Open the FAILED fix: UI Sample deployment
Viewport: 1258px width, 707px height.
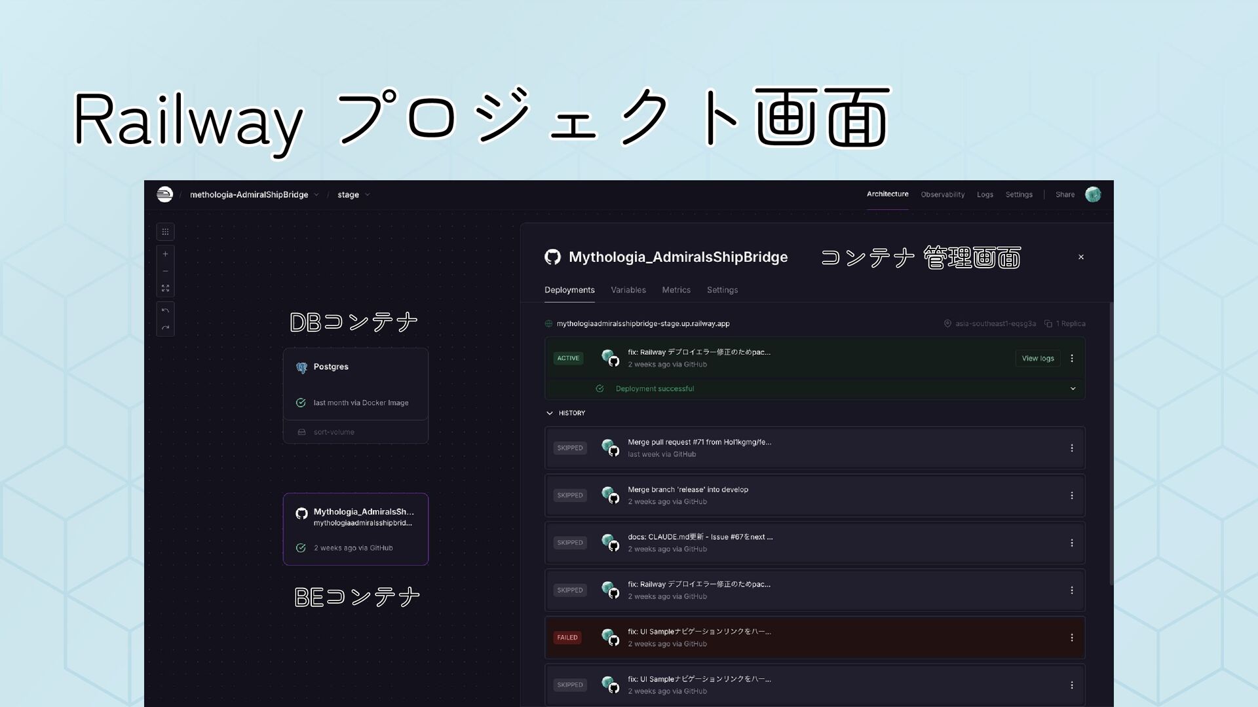pos(814,638)
